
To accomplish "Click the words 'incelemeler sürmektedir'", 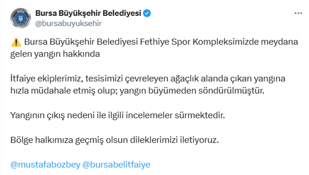I will (175, 115).
